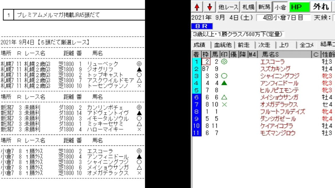335x188 pixels.
Task: Click the X mark for オメガデラックス
Action: pyautogui.click(x=224, y=105)
